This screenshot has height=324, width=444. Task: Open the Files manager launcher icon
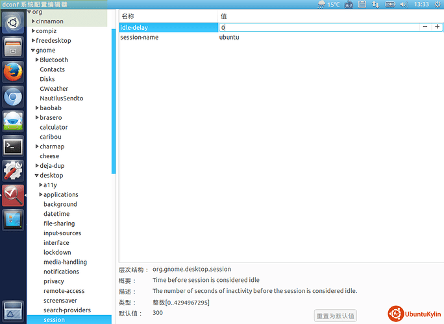click(x=13, y=47)
